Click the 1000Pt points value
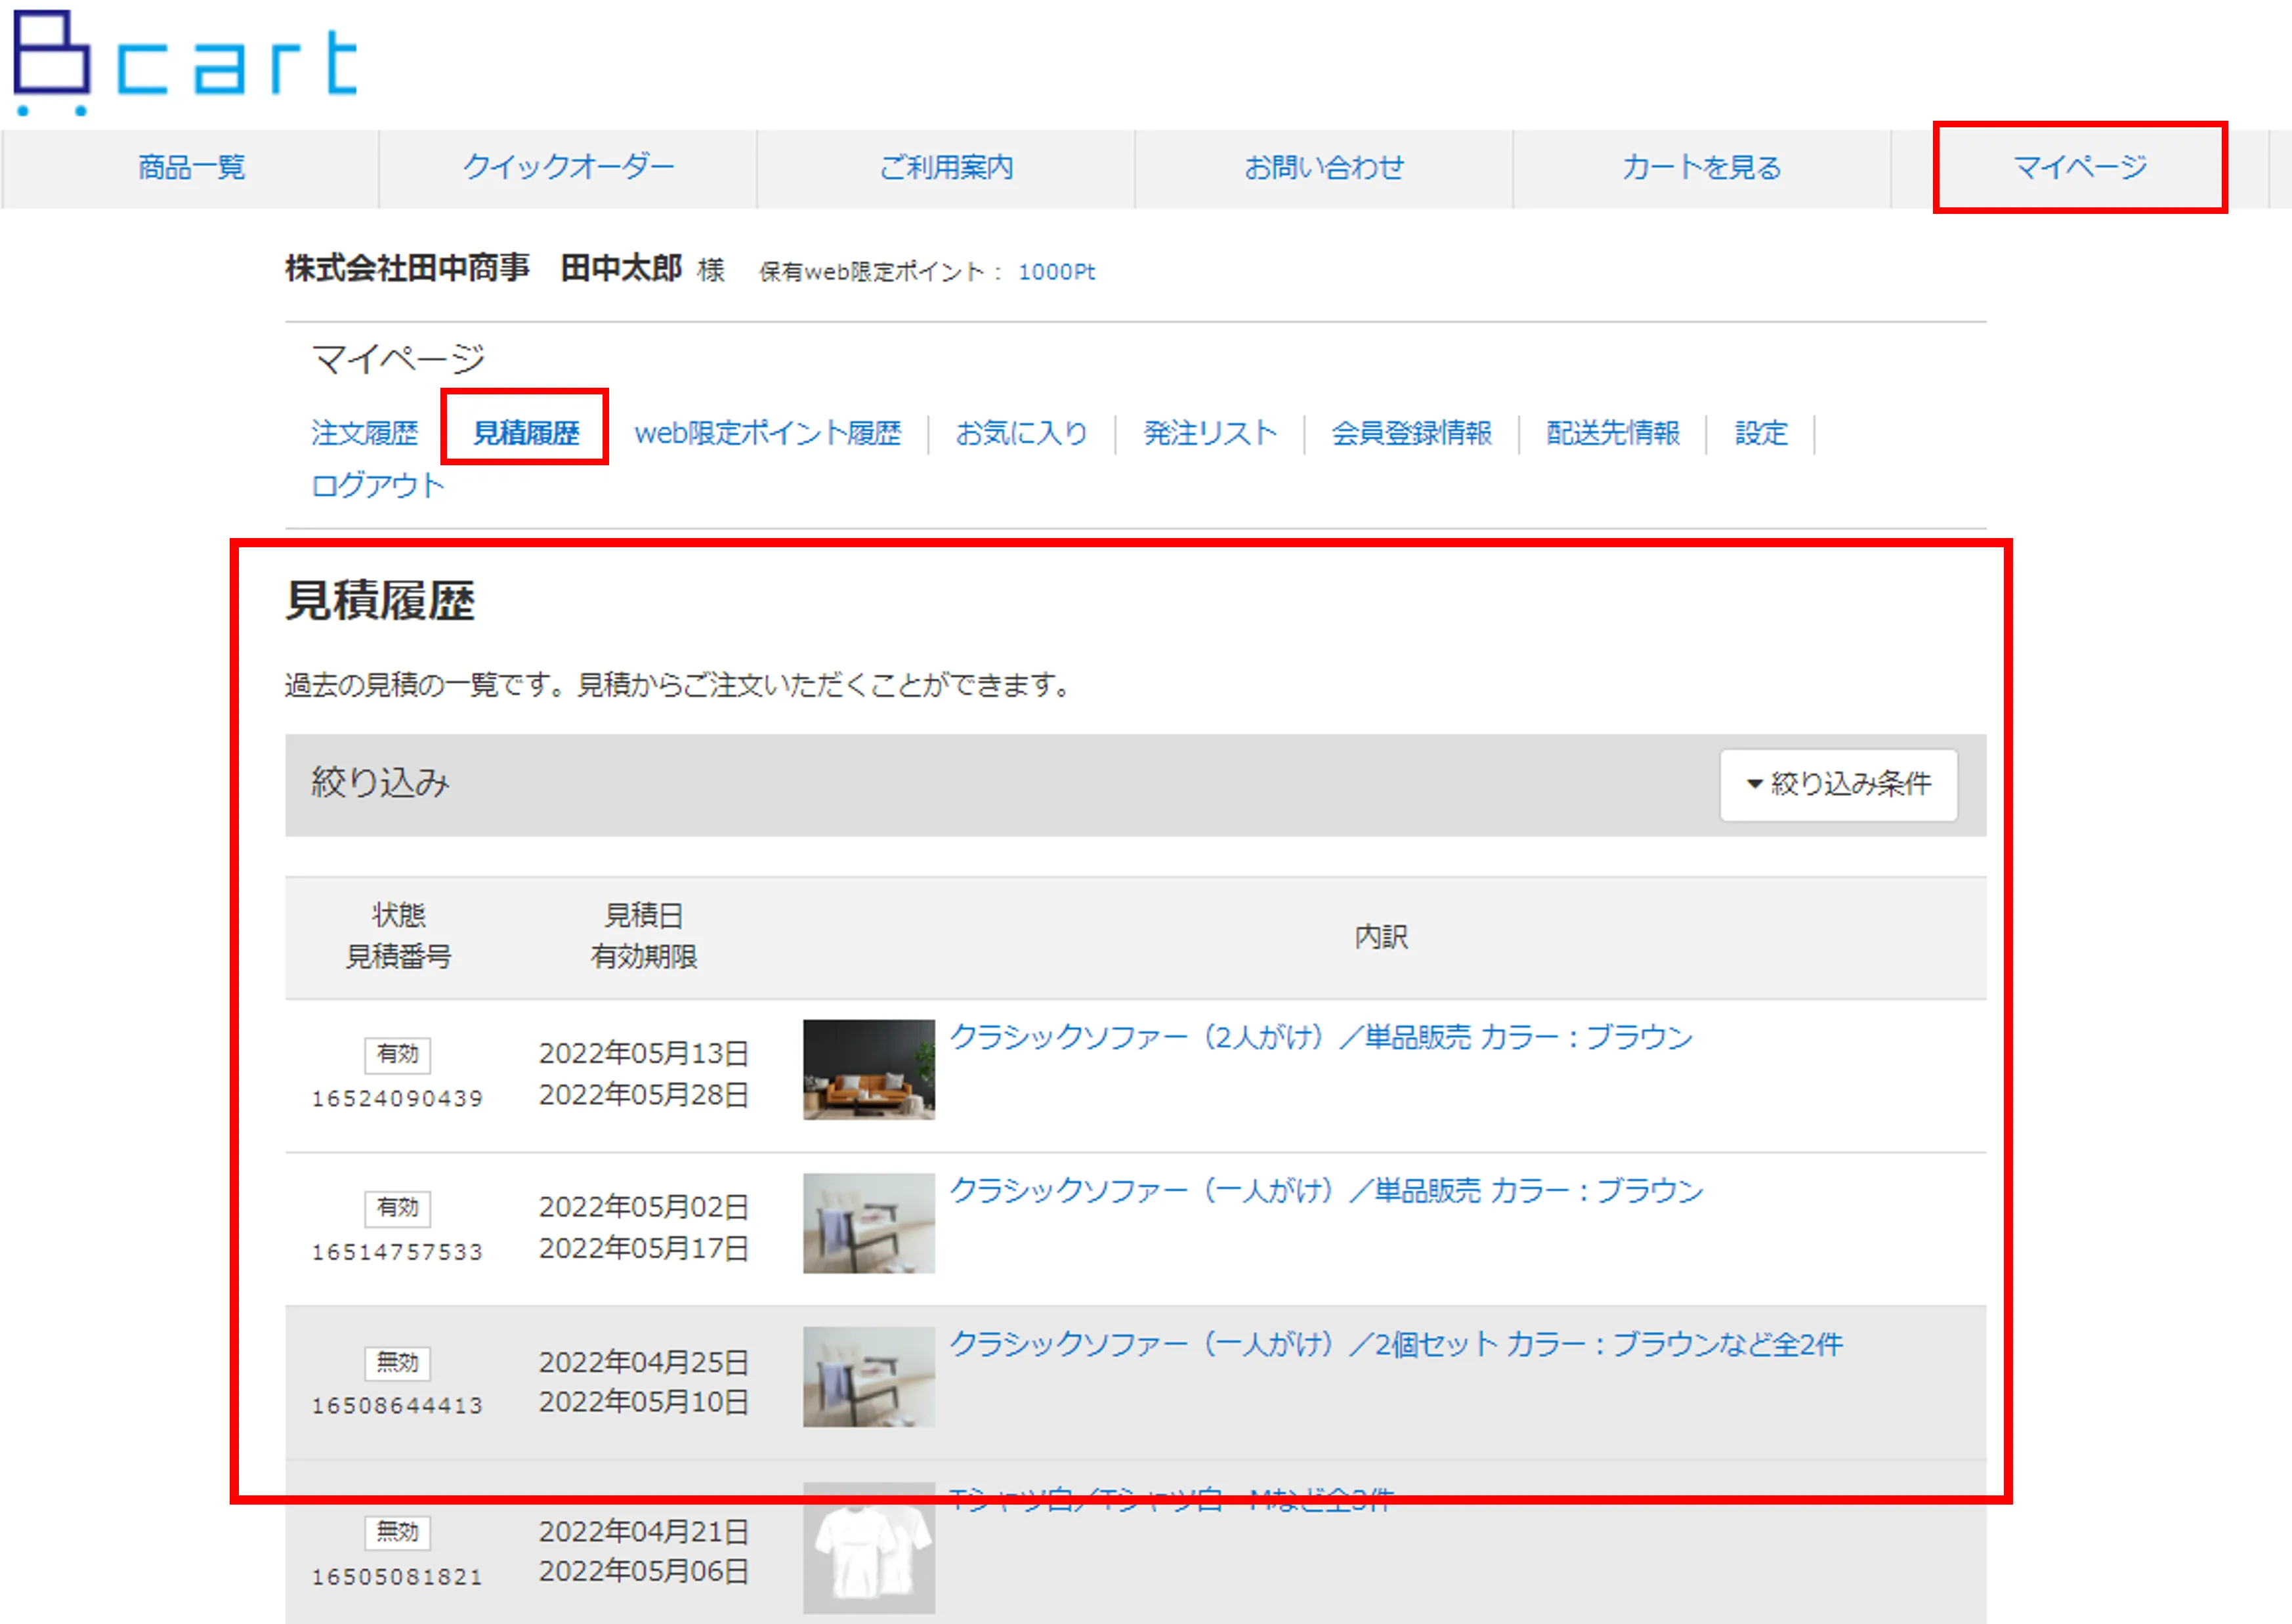The height and width of the screenshot is (1624, 2292). point(1056,272)
